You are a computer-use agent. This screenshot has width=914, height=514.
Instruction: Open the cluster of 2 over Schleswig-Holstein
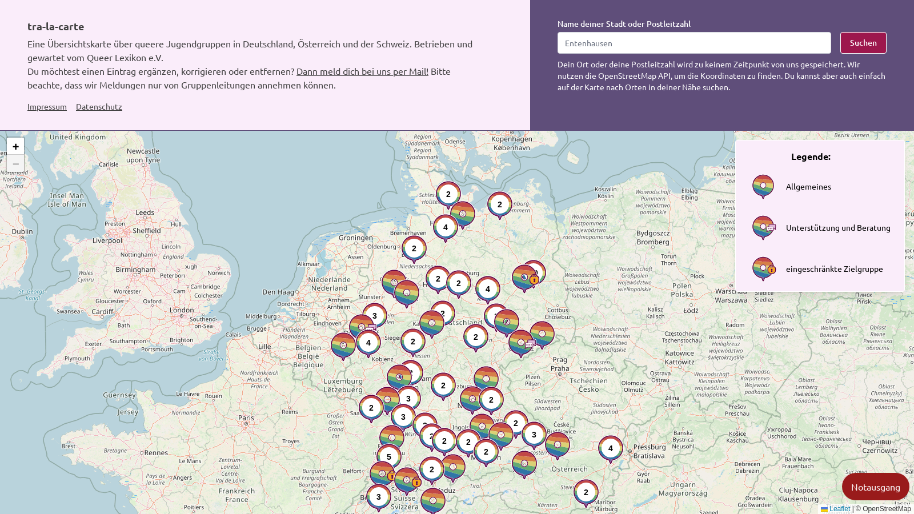pyautogui.click(x=448, y=195)
